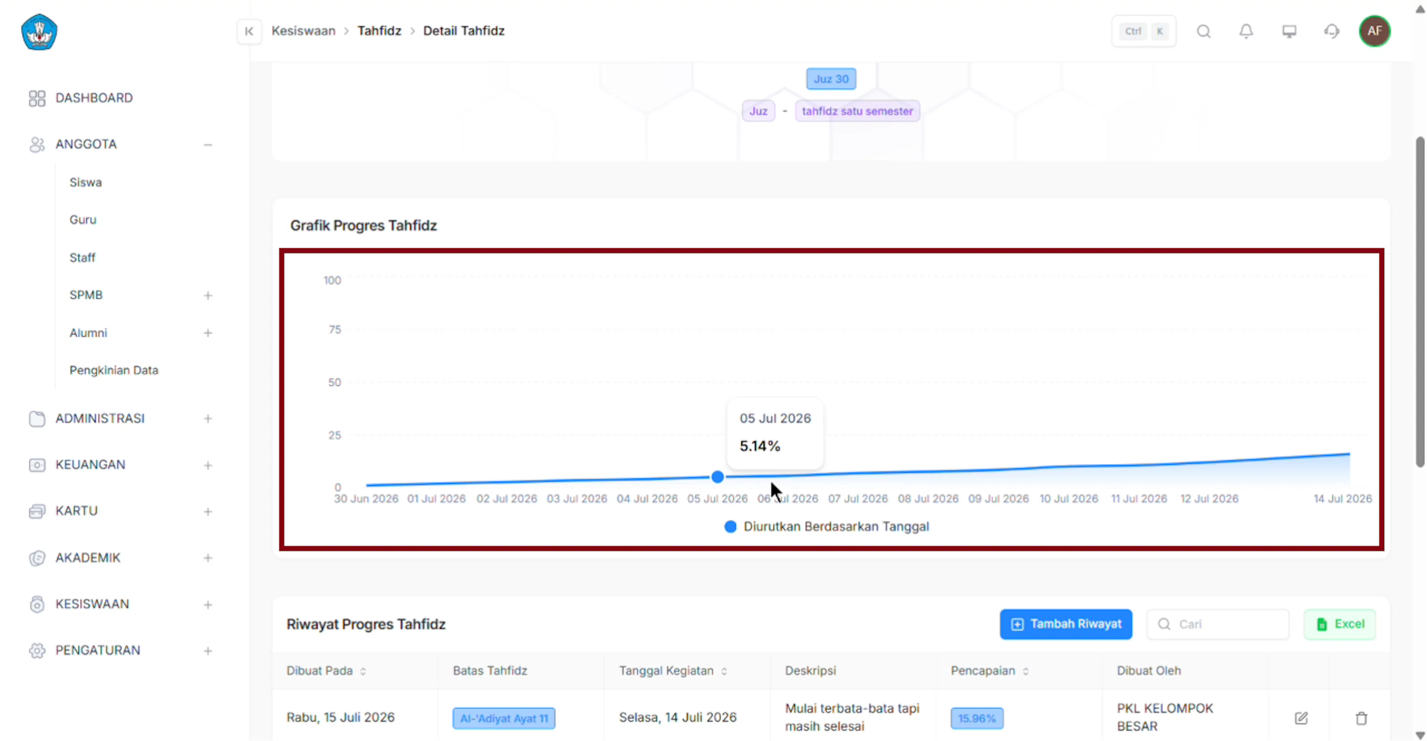The image size is (1427, 741).
Task: Click the Dashboard grid icon
Action: tap(37, 98)
